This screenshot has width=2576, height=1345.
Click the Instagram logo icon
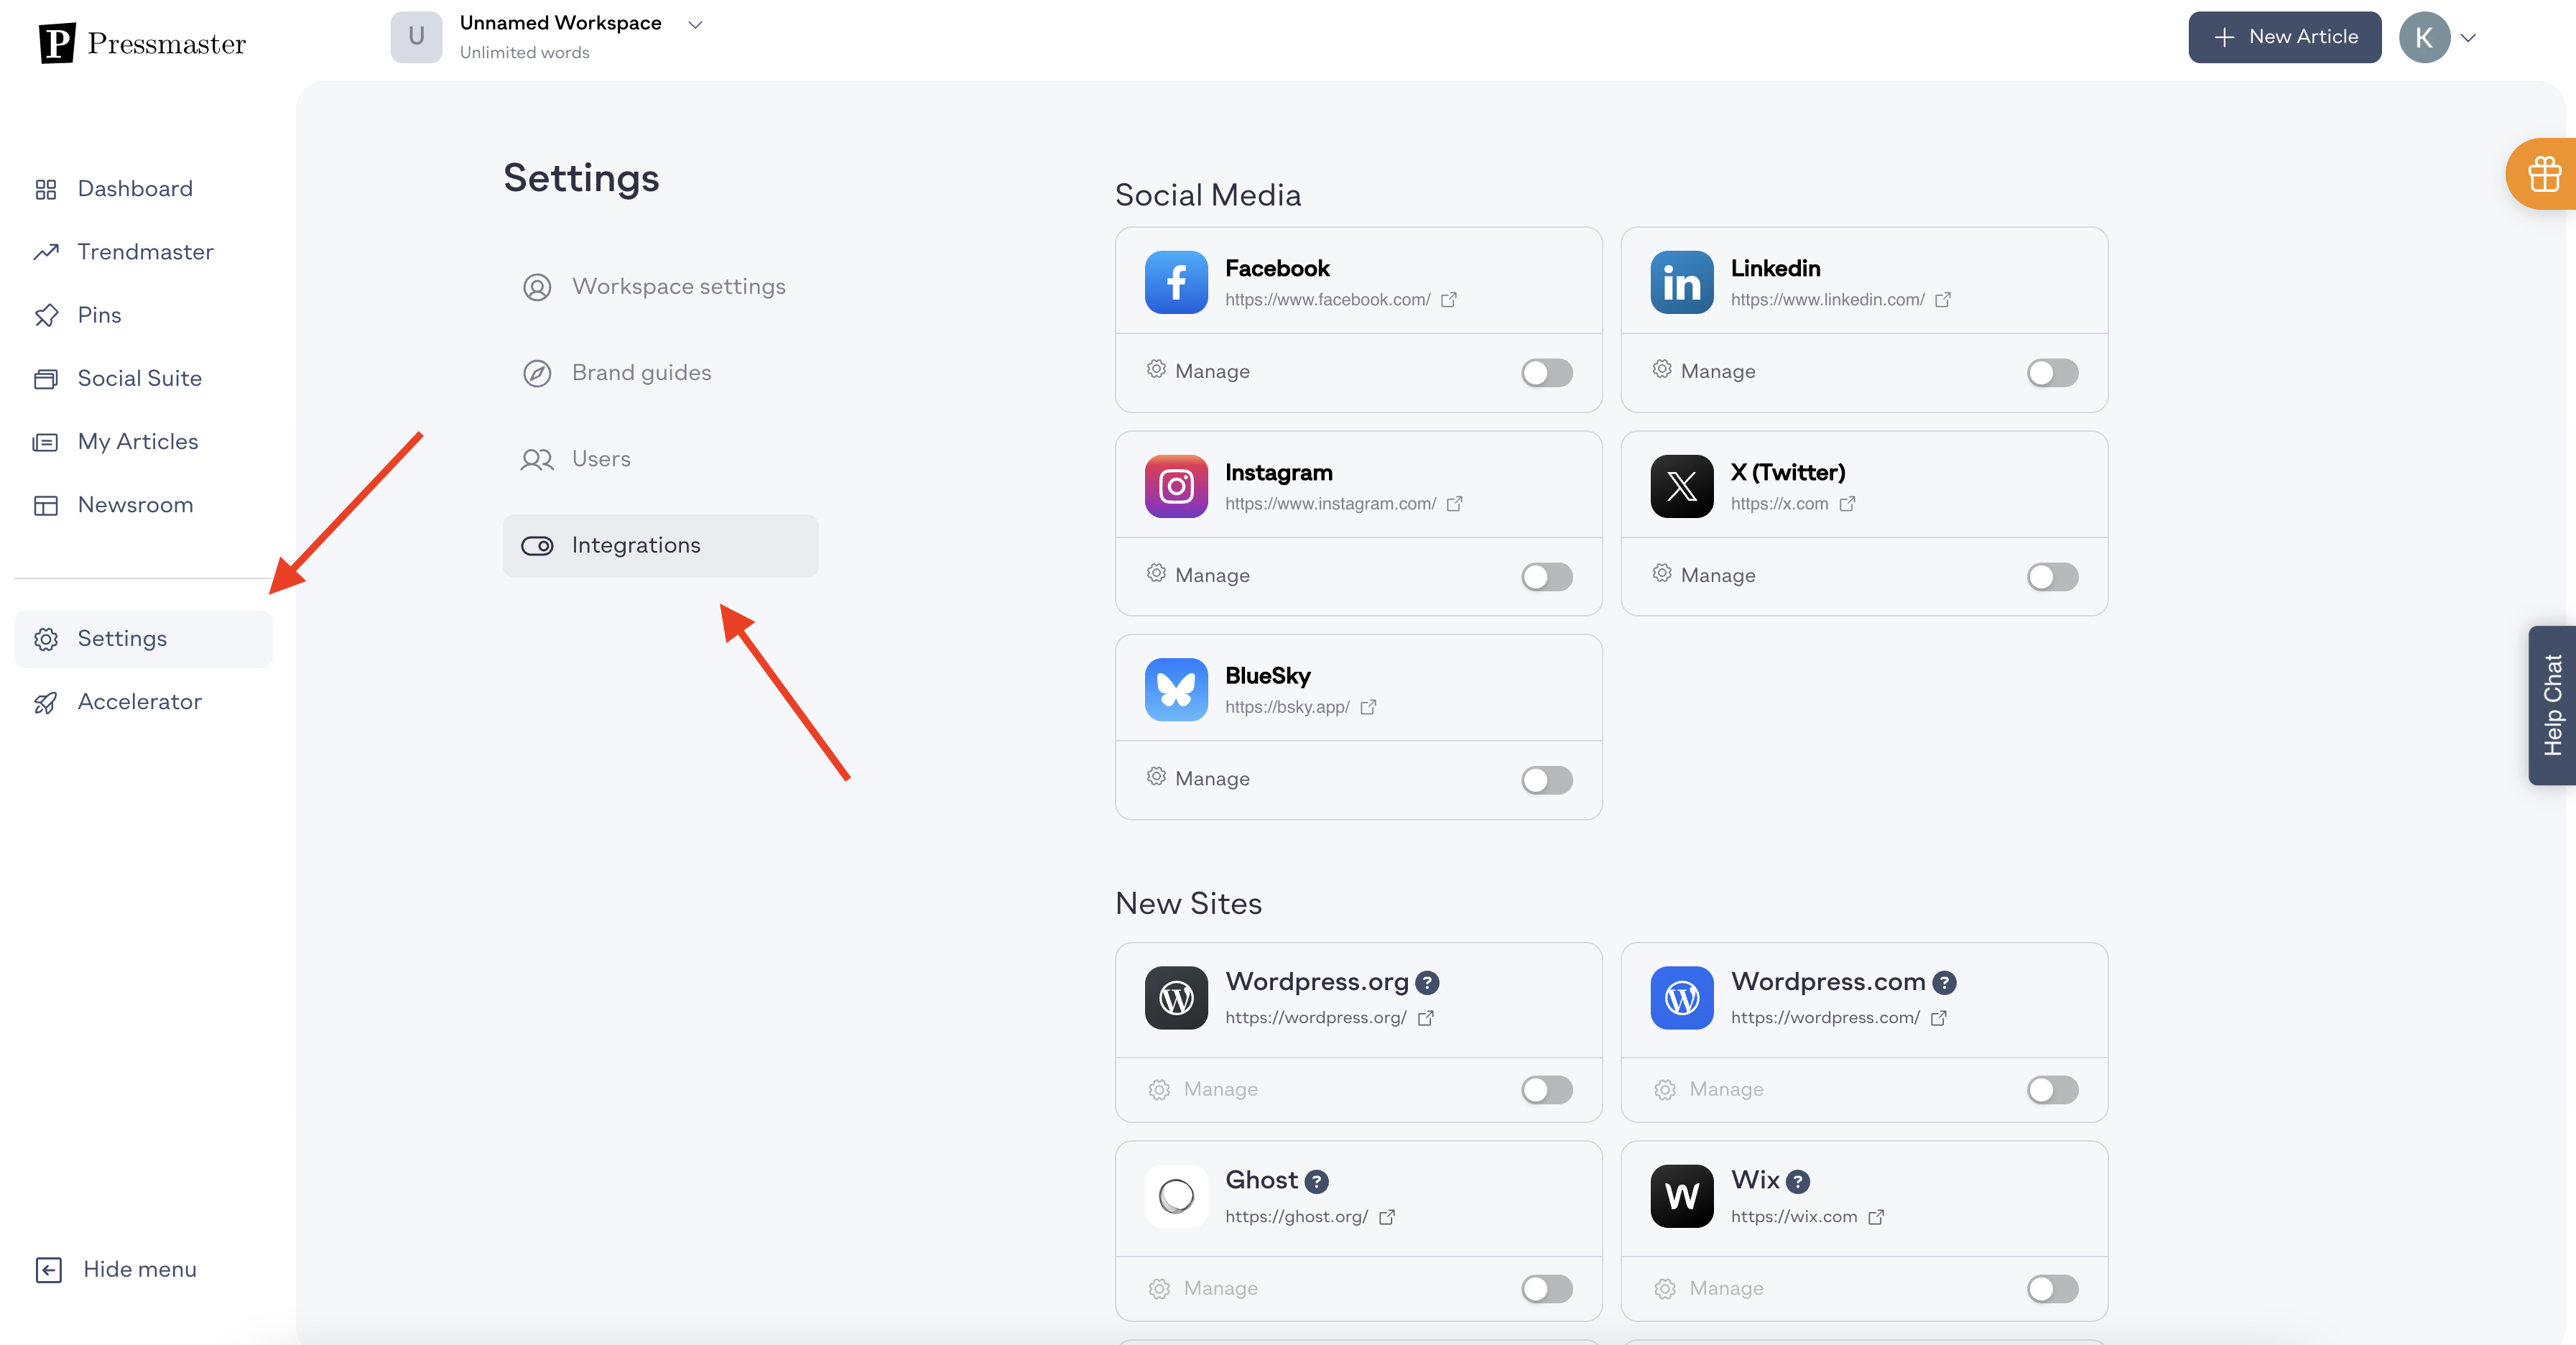[1176, 486]
